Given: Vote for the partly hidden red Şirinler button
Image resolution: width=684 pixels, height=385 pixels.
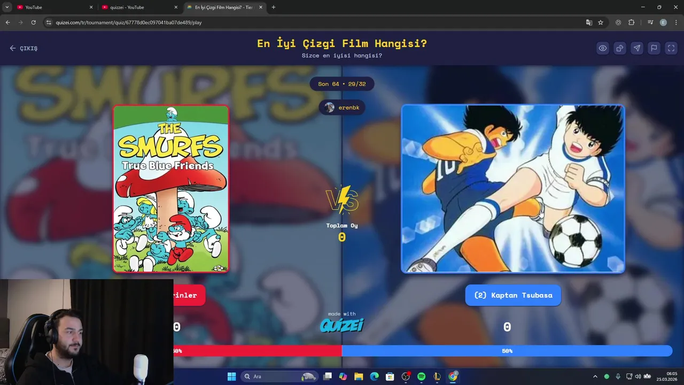Looking at the screenshot, I should point(189,295).
